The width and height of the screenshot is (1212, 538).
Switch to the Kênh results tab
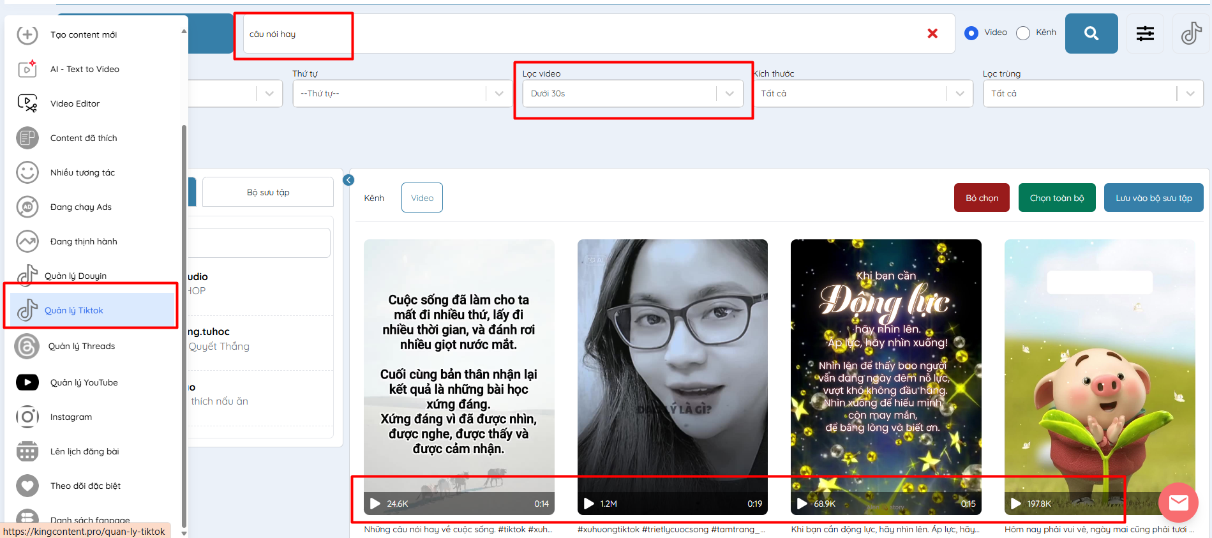tap(374, 198)
